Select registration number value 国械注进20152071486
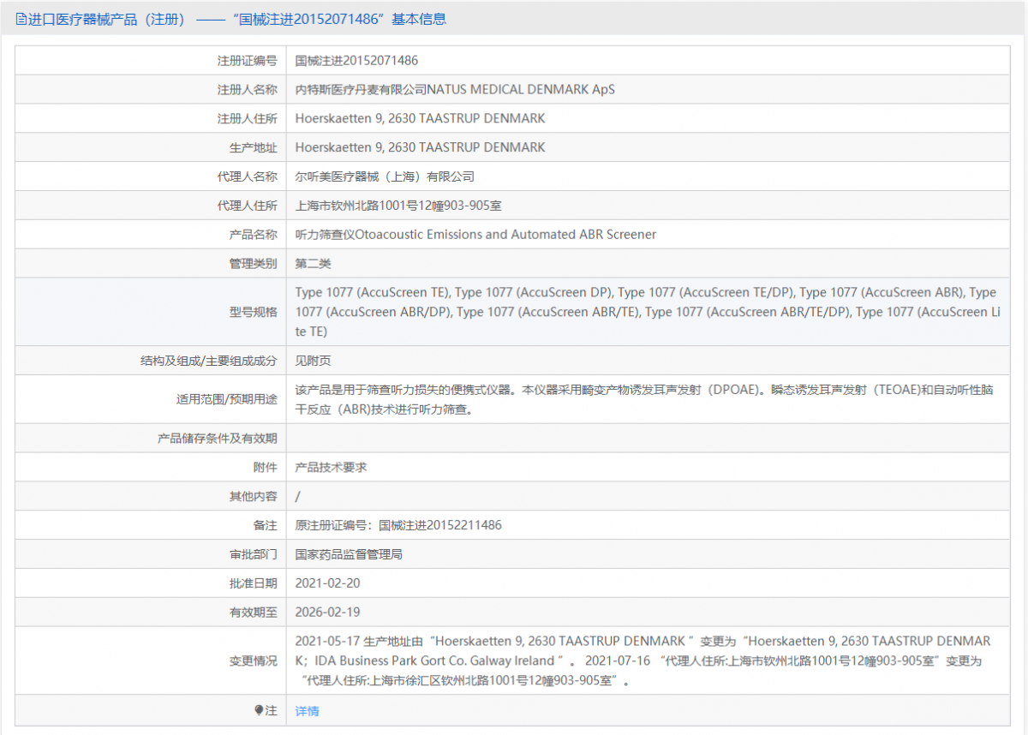 [x=356, y=61]
